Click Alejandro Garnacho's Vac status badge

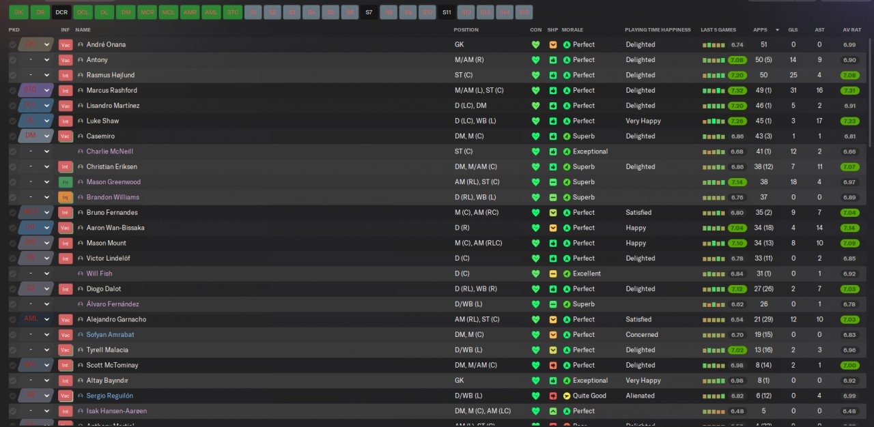[66, 319]
